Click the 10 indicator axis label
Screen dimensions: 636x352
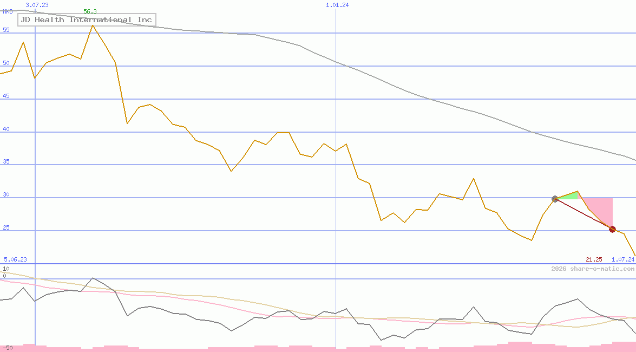point(6,269)
